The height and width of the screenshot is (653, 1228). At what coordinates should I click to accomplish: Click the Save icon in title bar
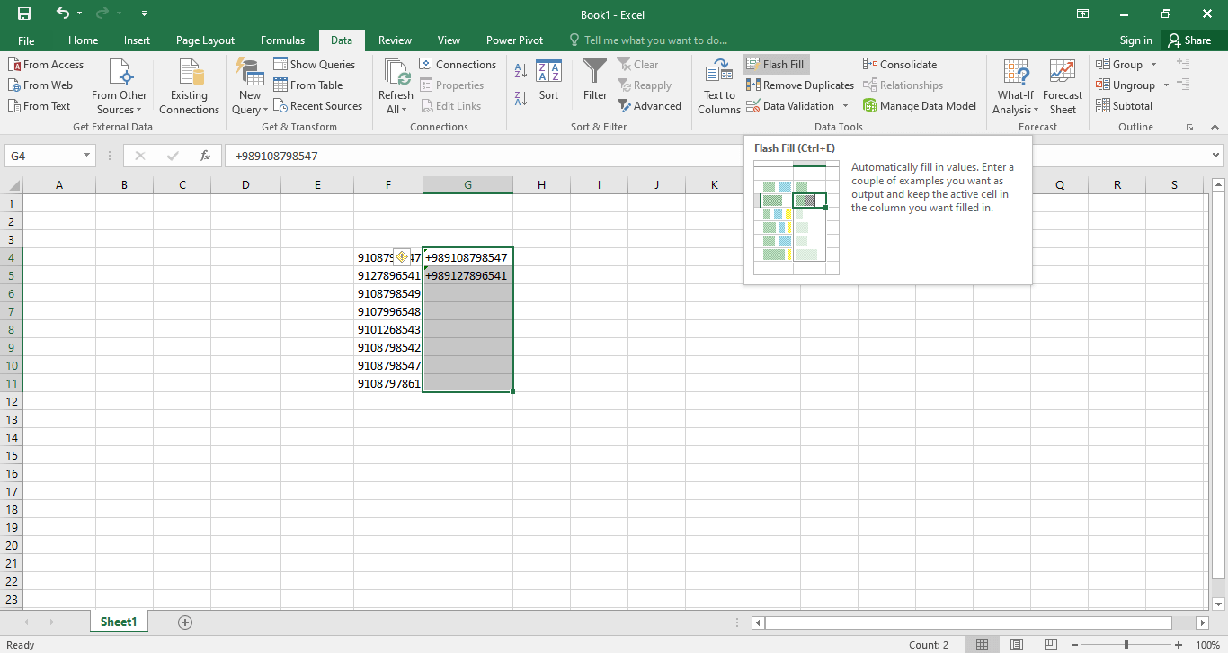24,13
